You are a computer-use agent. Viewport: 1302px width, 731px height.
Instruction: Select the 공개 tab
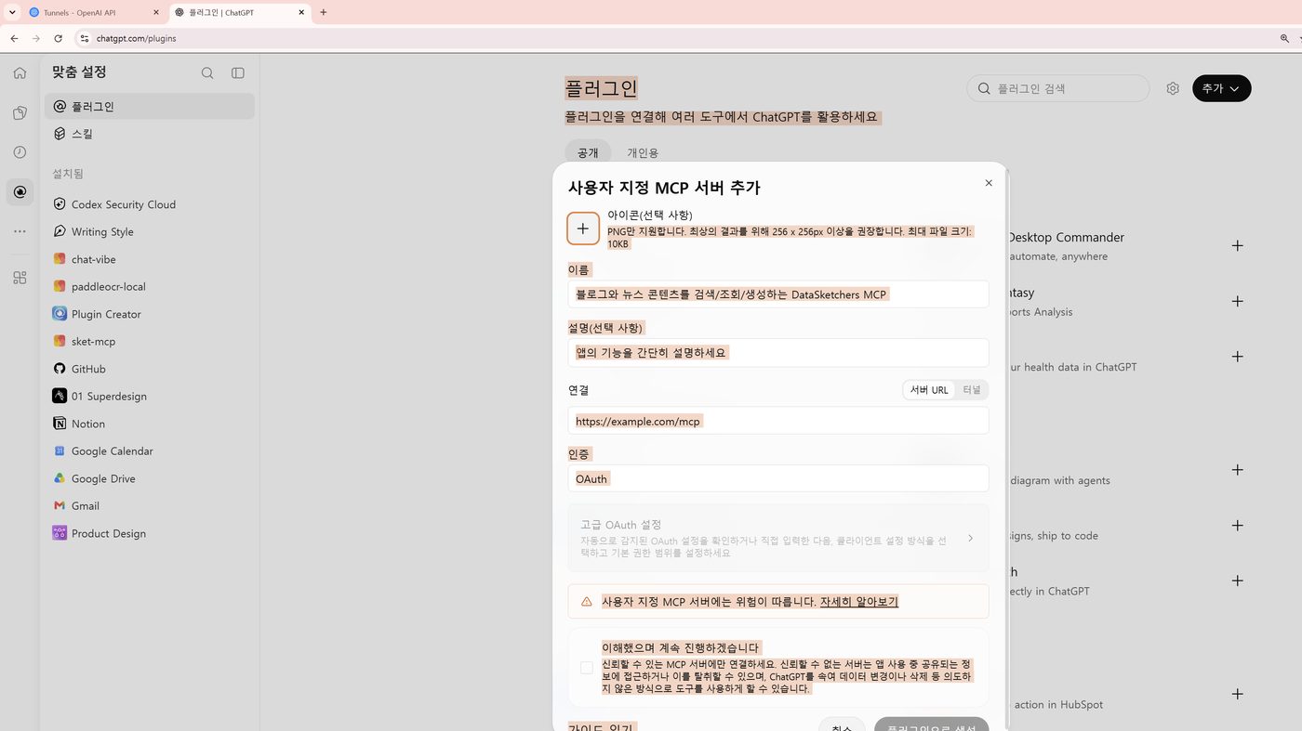[x=588, y=152]
